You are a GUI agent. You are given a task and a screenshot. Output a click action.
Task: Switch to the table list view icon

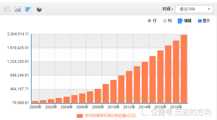[7, 9]
